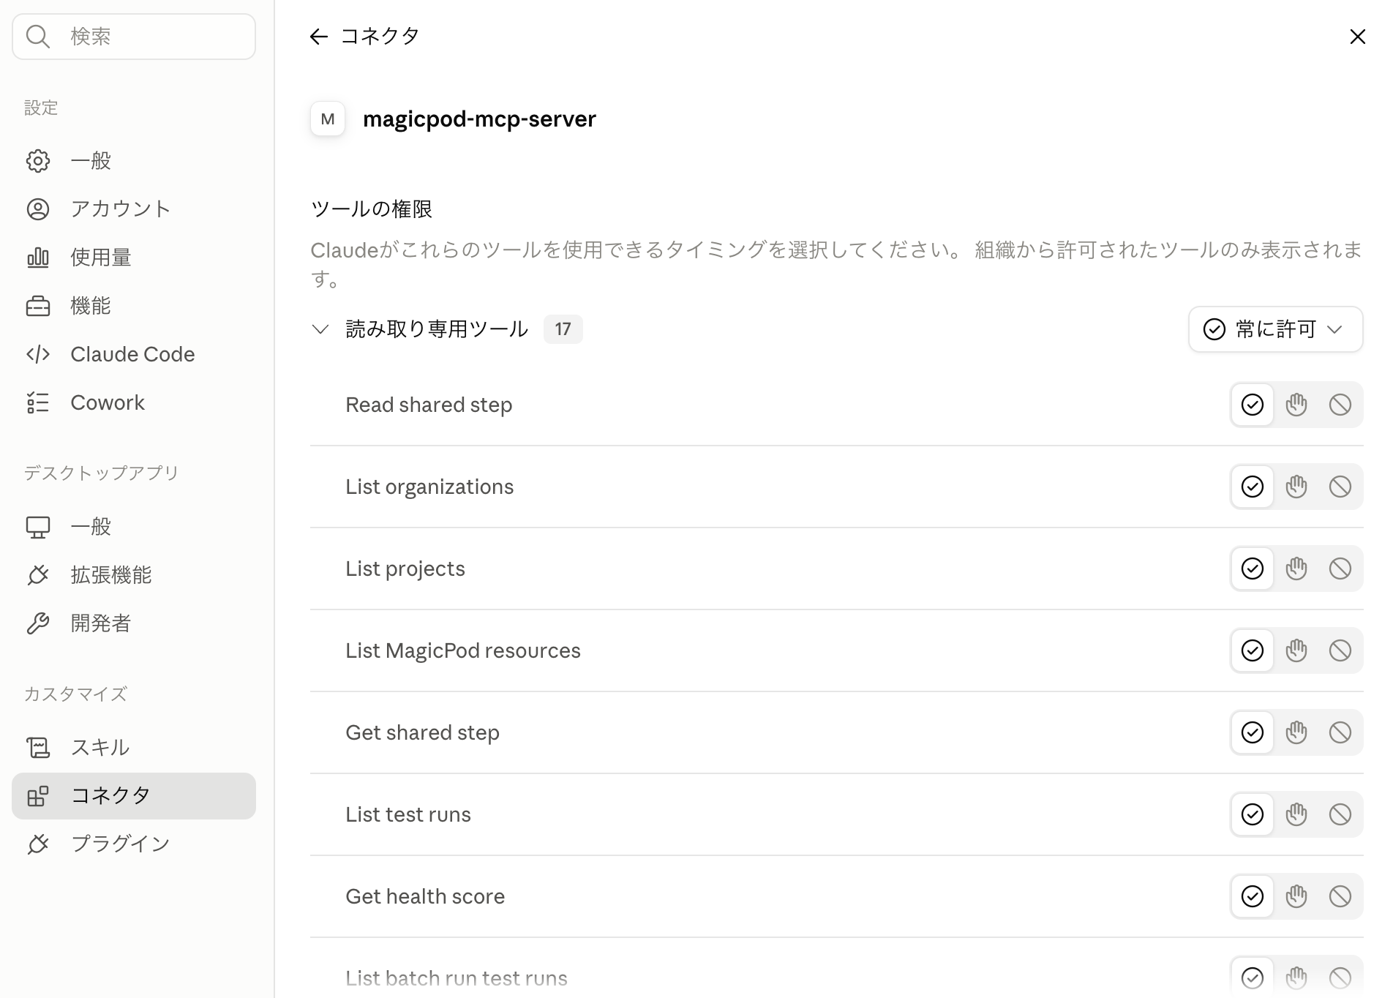Set List organizations to always allow

1253,487
